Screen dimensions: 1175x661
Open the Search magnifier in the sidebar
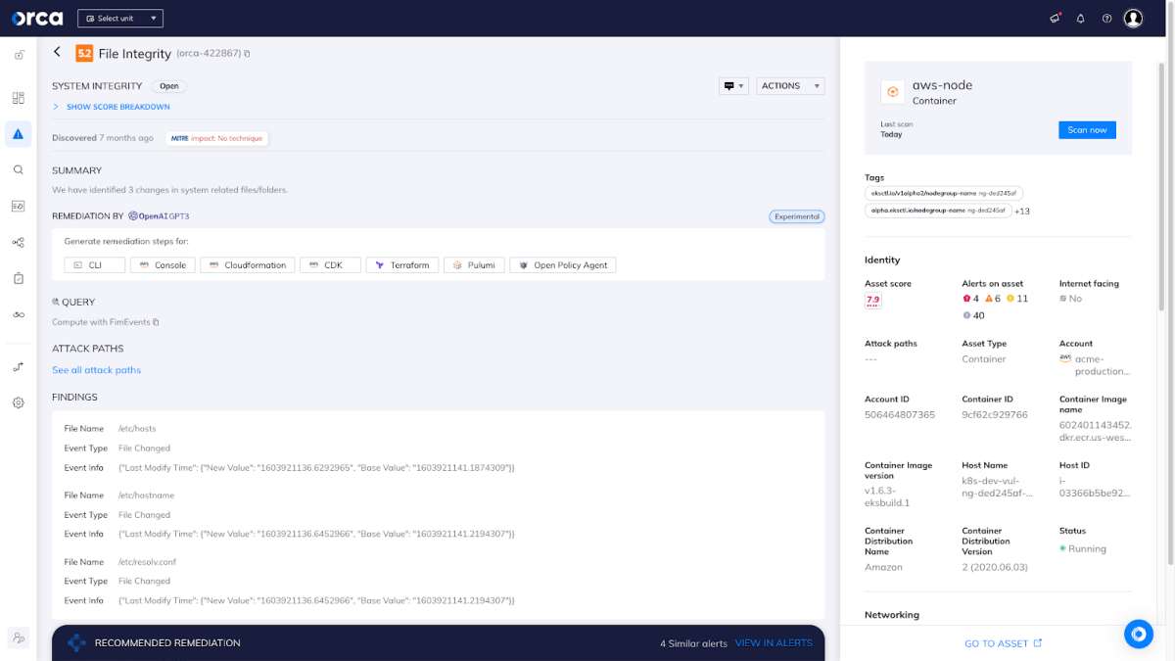(x=18, y=169)
